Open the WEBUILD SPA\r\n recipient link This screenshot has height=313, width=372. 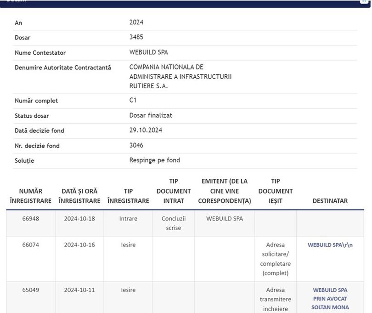click(x=330, y=245)
